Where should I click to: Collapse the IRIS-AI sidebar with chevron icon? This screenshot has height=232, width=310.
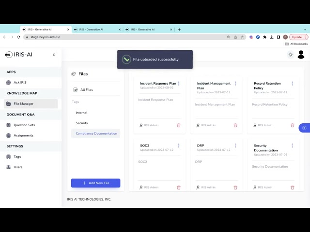(x=54, y=55)
